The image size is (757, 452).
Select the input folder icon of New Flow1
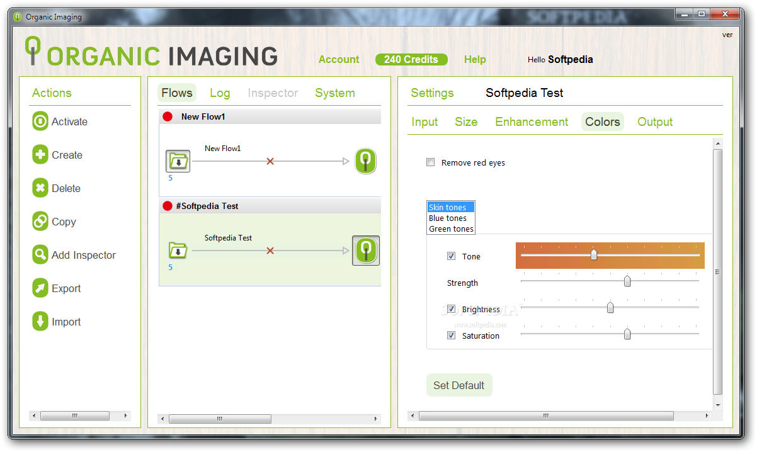pos(178,161)
